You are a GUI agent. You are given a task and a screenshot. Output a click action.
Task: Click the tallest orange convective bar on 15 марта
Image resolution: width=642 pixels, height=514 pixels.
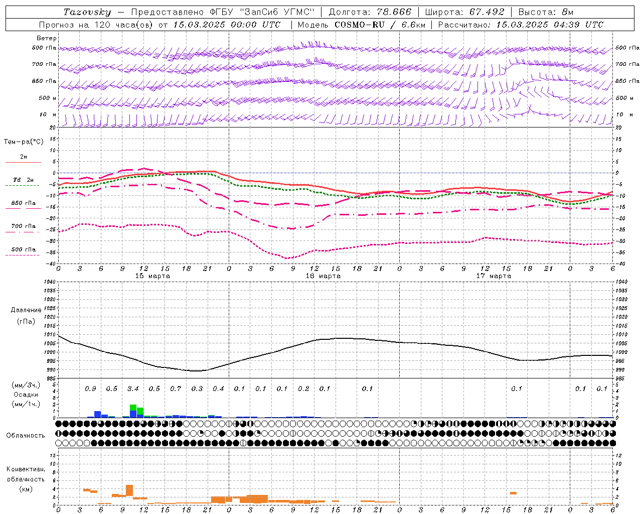coord(129,490)
